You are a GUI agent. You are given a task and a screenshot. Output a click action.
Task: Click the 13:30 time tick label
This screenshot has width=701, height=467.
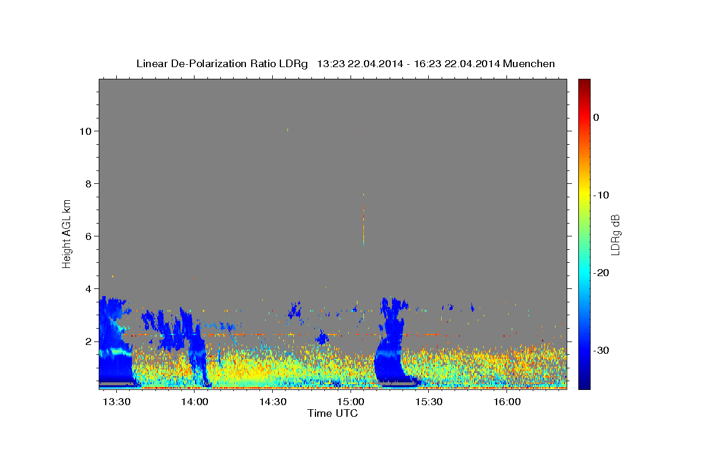(116, 402)
